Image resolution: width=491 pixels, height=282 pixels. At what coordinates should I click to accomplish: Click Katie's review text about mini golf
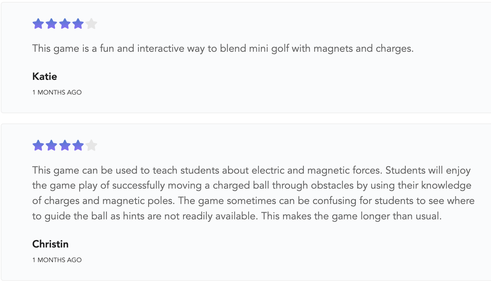[x=223, y=49]
